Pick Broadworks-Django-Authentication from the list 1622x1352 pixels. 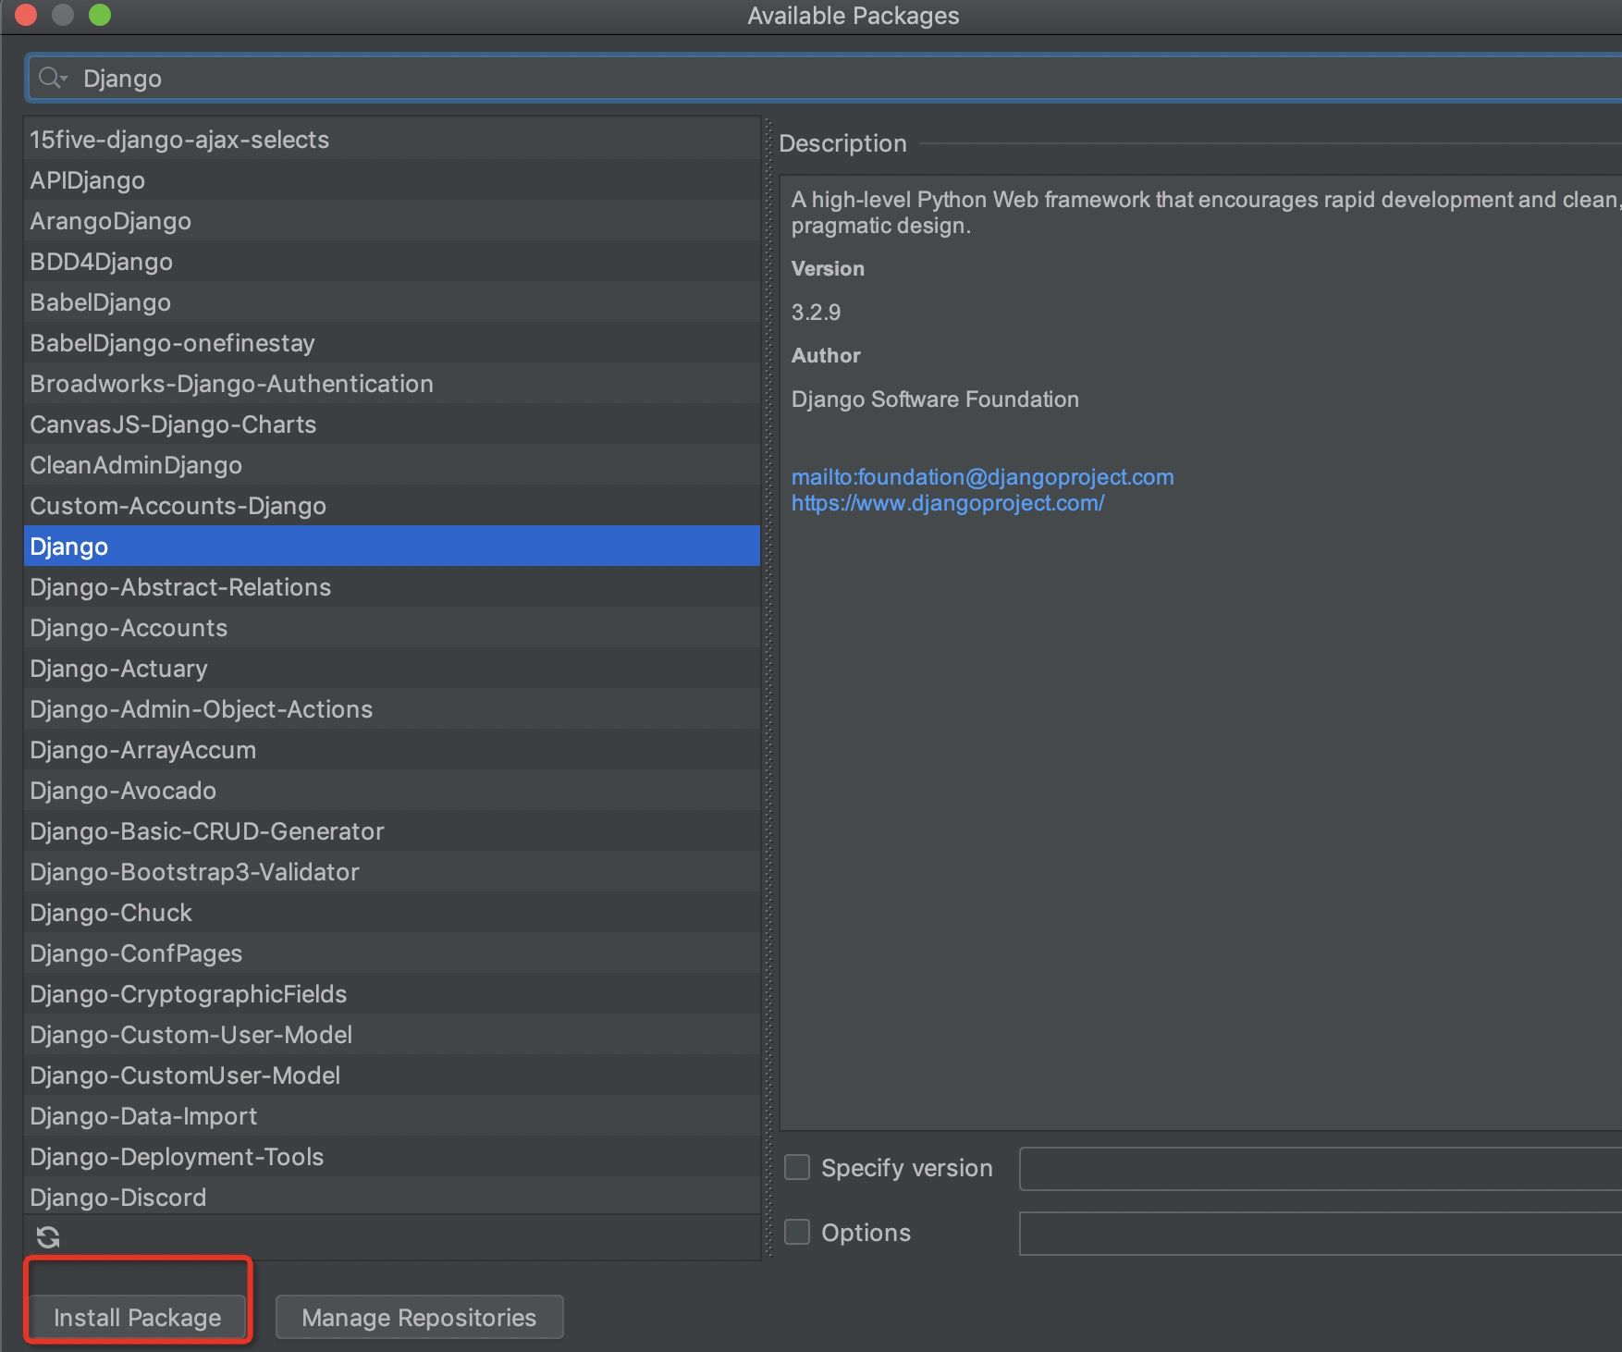coord(231,384)
